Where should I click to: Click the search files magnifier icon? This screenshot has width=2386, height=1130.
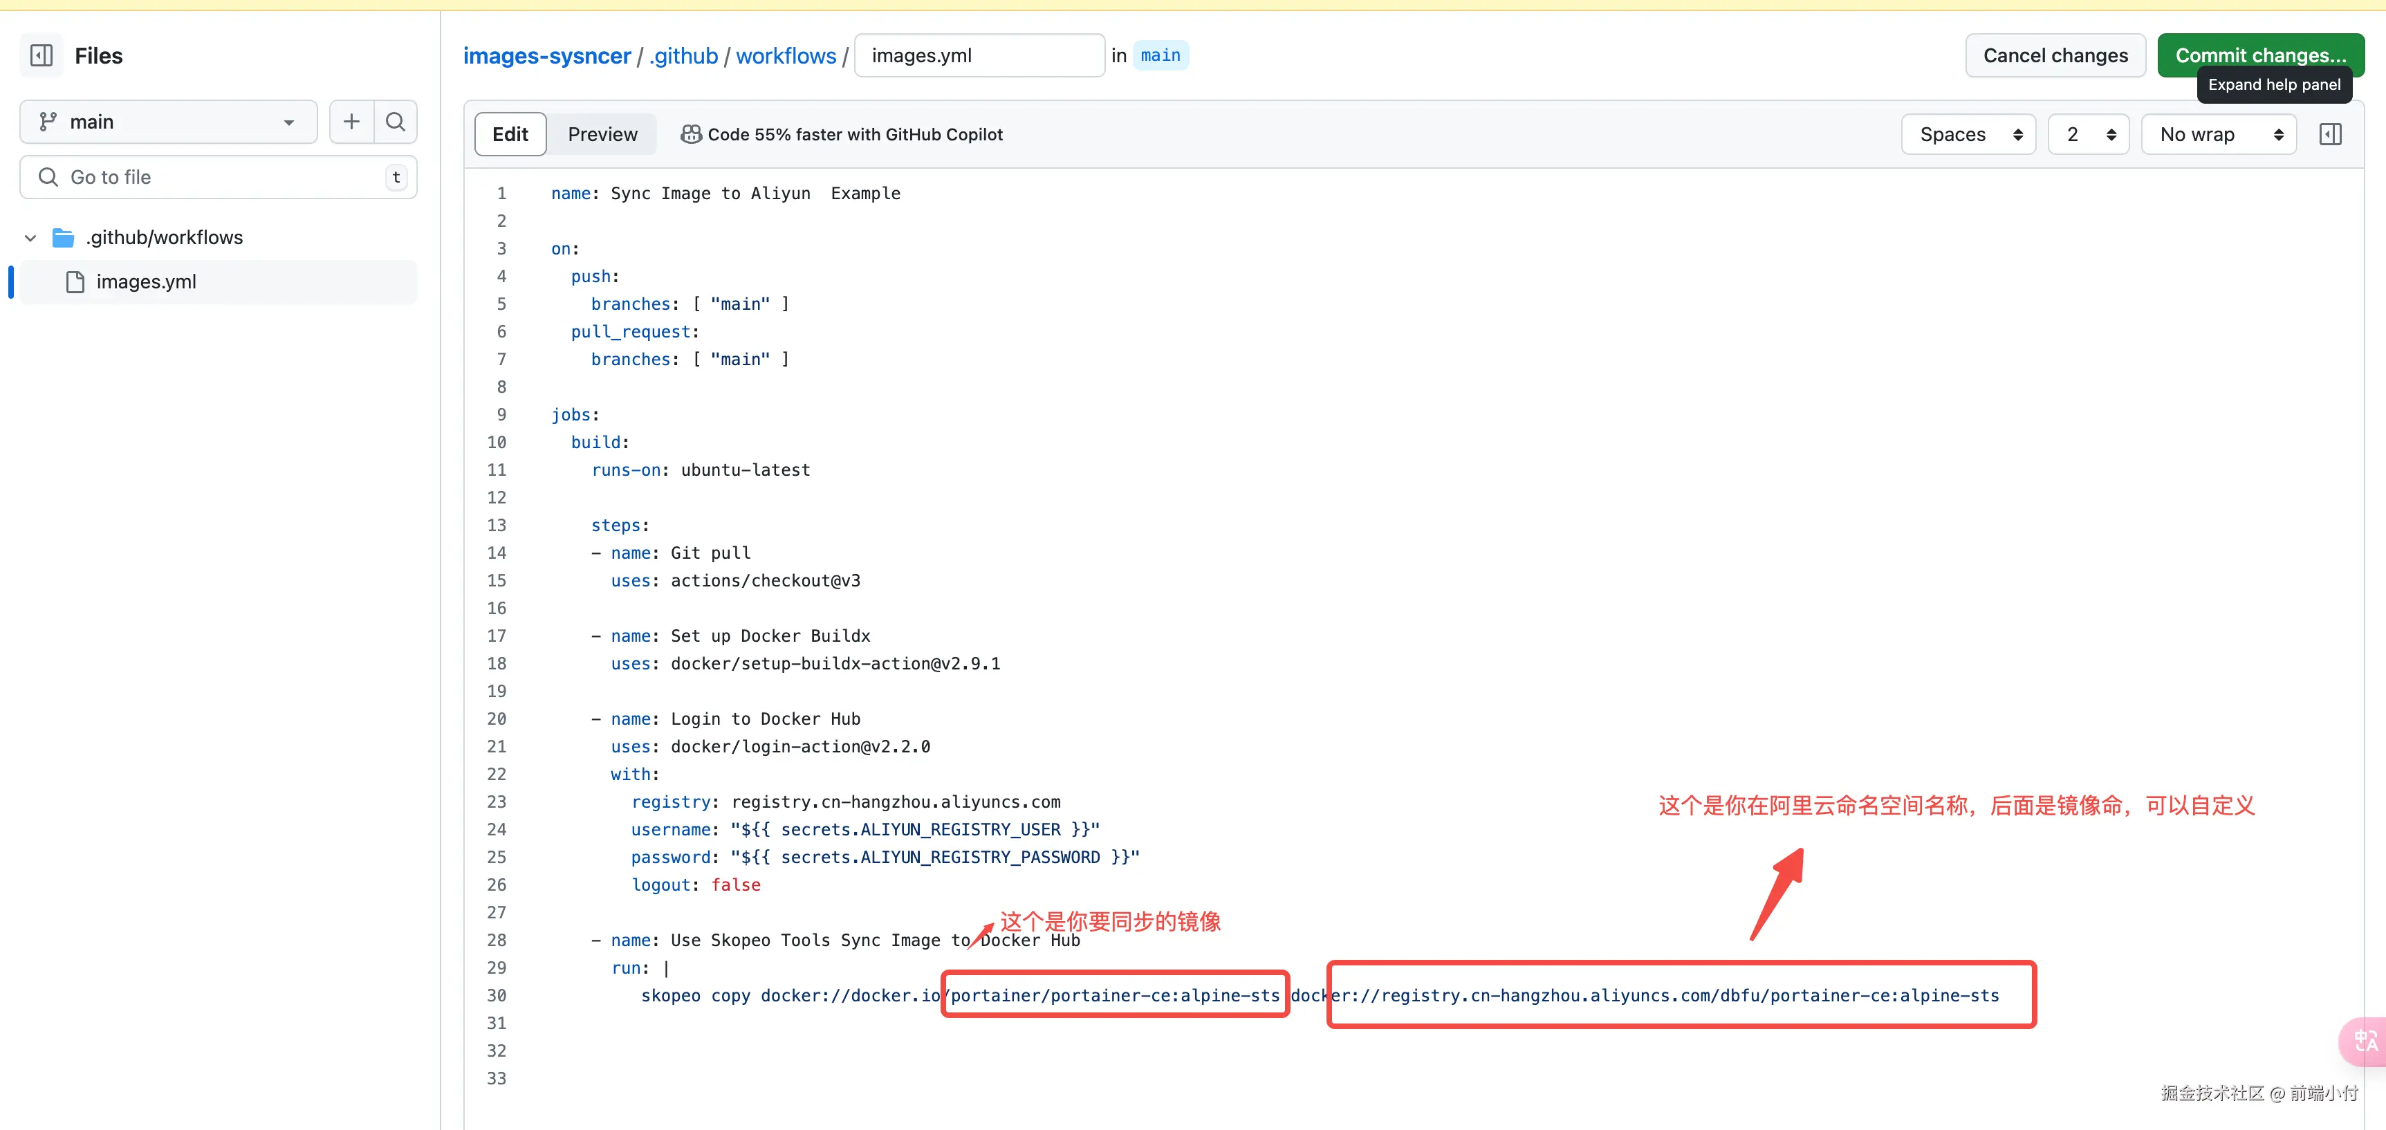coord(396,121)
